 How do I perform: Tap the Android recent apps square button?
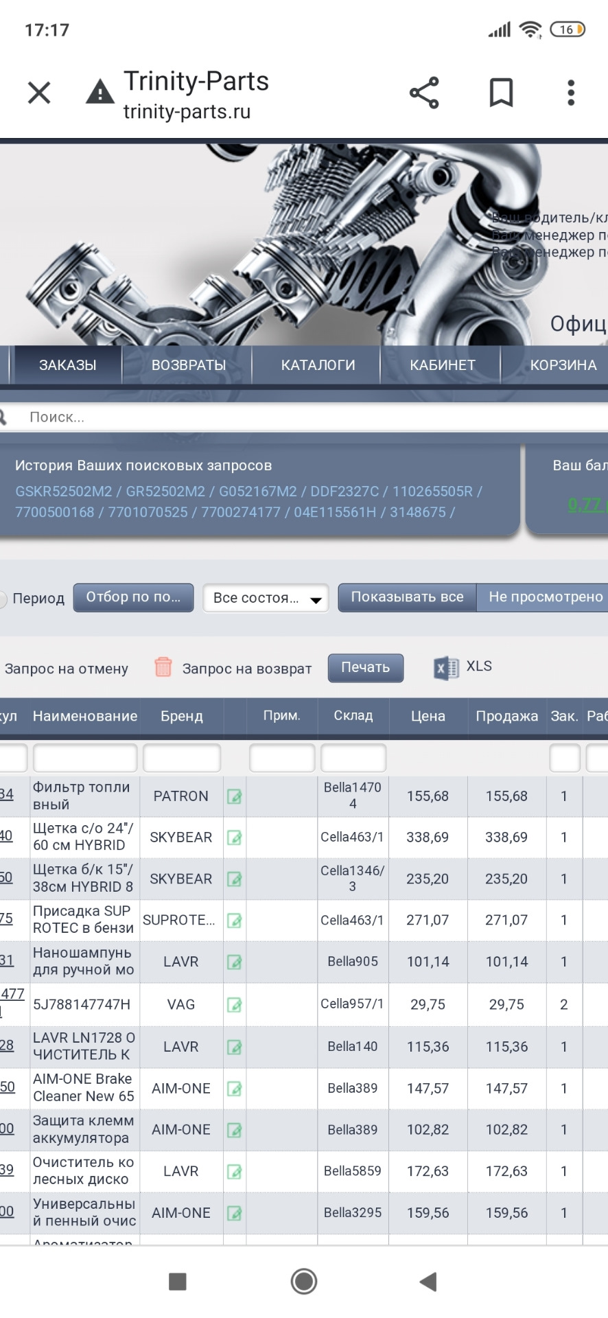pyautogui.click(x=178, y=1282)
